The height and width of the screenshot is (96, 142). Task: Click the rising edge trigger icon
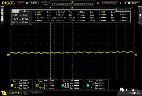tap(126, 3)
